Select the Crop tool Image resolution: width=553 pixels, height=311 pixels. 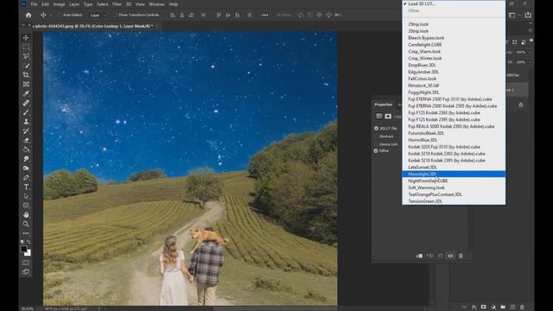(x=26, y=75)
